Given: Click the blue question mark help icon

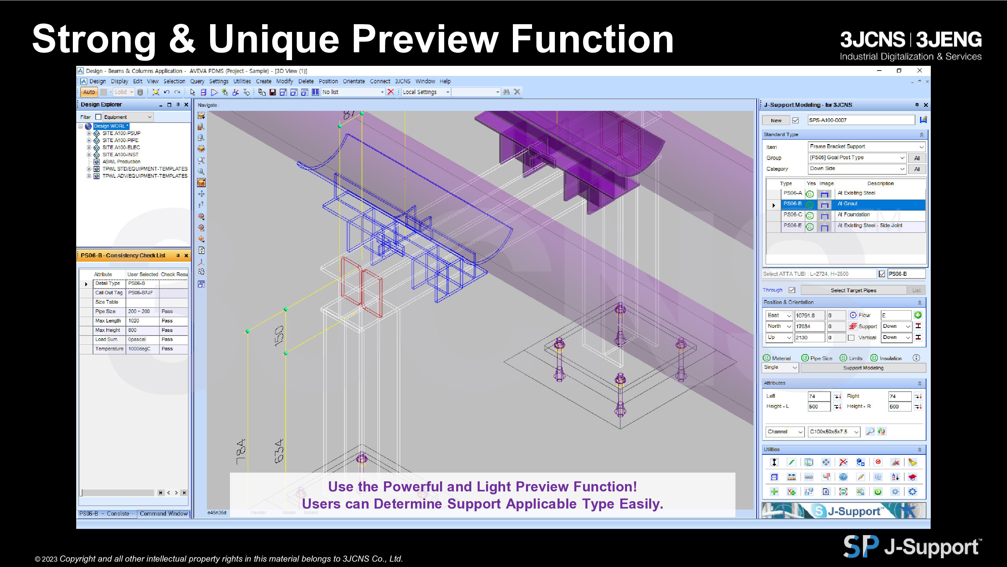Looking at the screenshot, I should [843, 477].
